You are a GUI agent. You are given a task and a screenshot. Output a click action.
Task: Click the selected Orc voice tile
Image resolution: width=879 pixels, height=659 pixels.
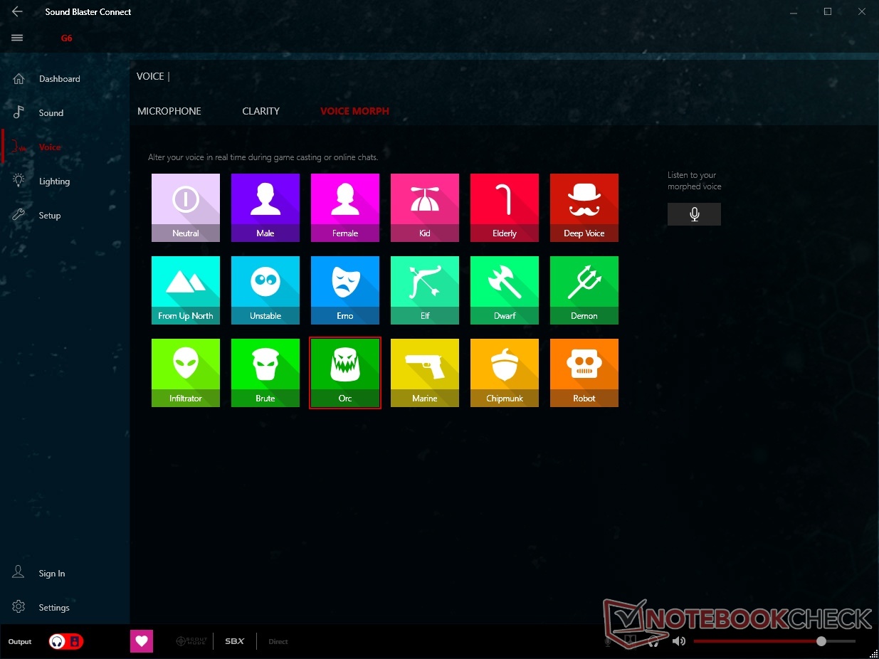[345, 373]
